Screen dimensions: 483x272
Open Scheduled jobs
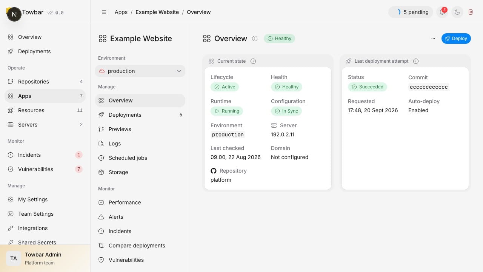[140, 158]
